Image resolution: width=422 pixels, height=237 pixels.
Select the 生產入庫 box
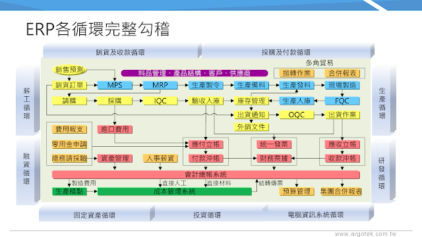click(297, 101)
